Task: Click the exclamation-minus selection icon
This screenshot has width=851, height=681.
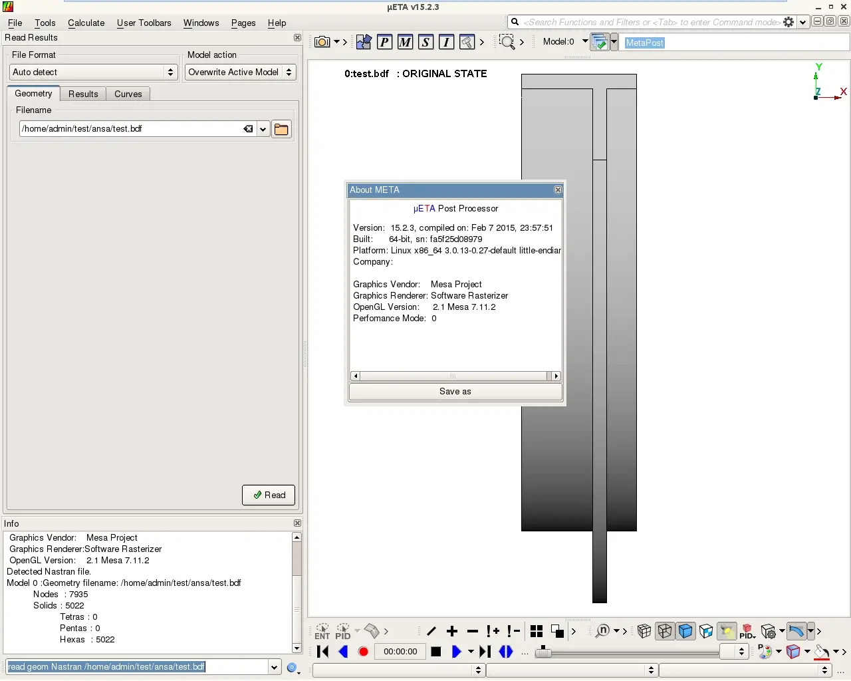Action: (x=513, y=631)
